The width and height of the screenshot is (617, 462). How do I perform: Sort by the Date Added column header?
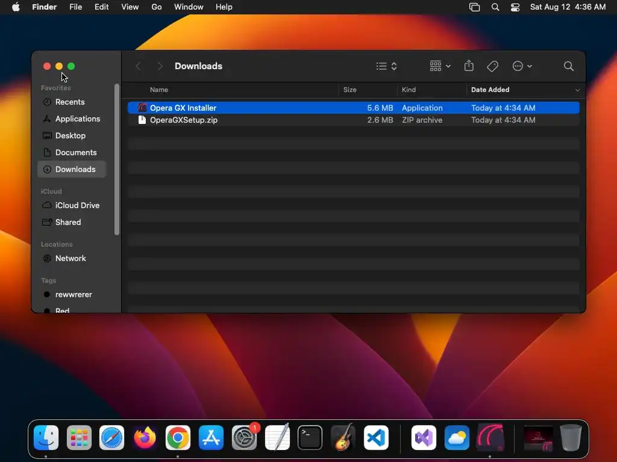coord(490,90)
